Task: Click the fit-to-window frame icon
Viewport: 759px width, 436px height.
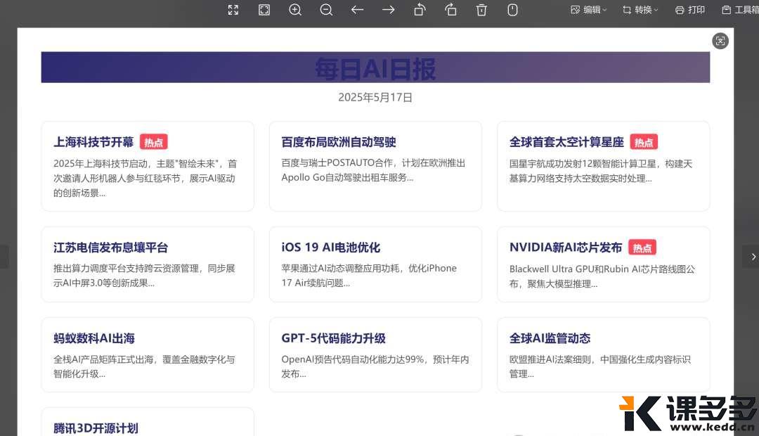Action: pos(264,10)
